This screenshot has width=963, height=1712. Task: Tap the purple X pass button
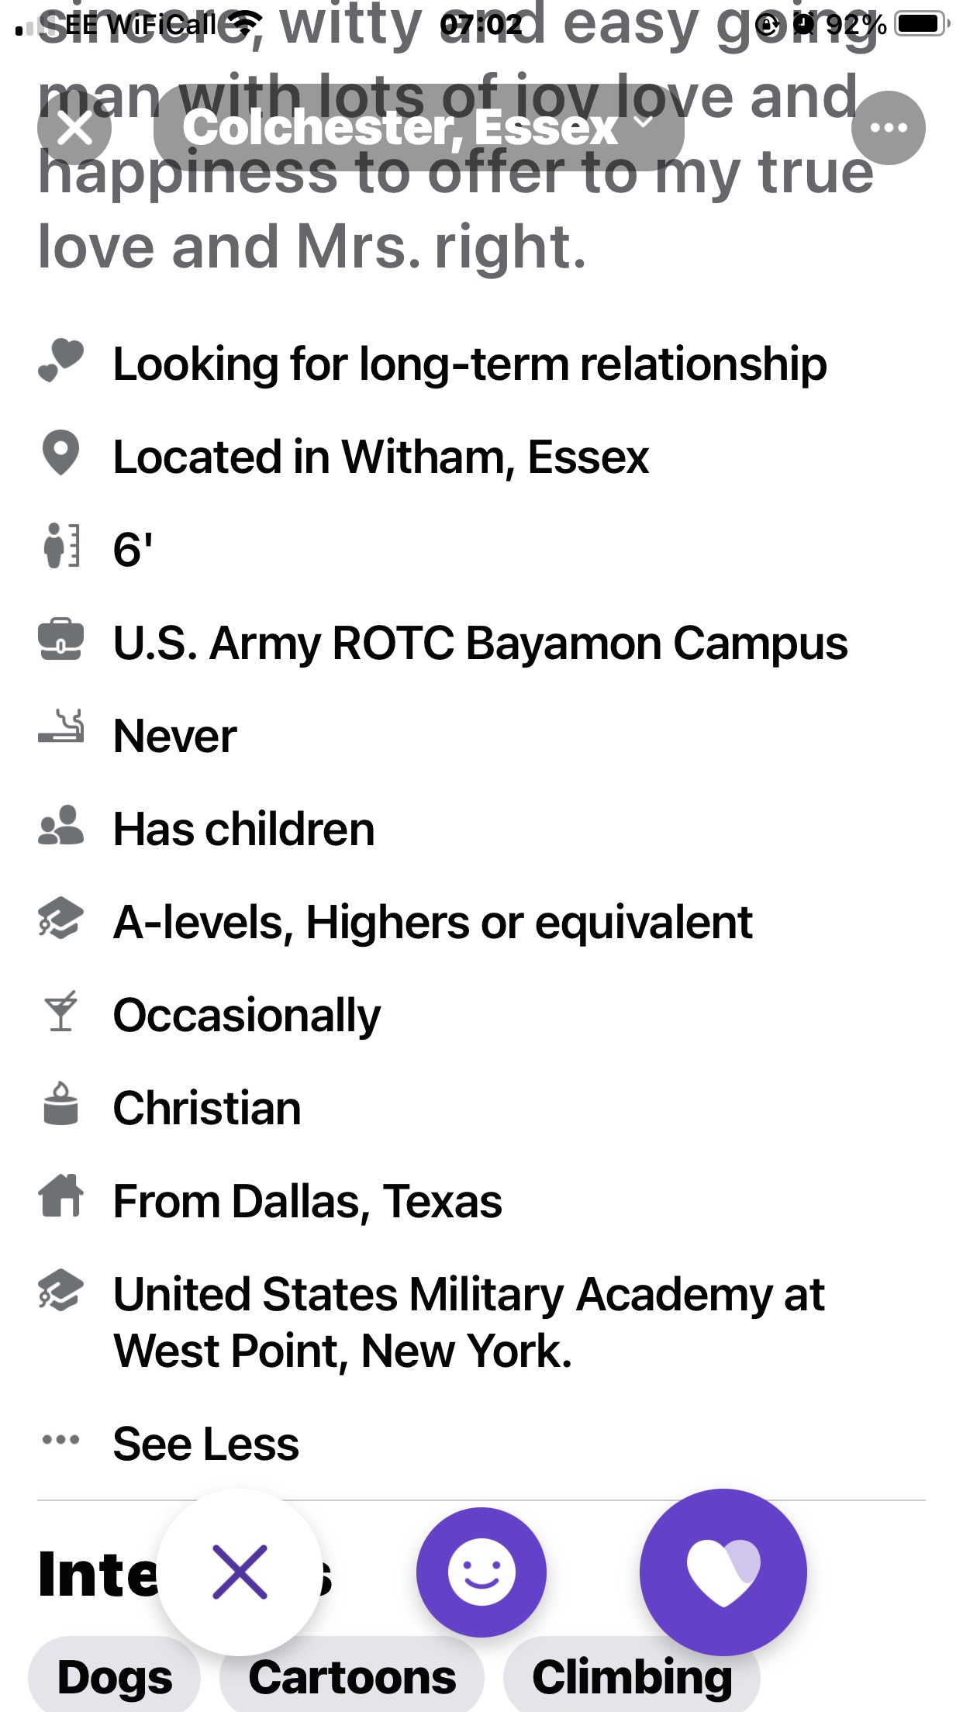coord(240,1572)
